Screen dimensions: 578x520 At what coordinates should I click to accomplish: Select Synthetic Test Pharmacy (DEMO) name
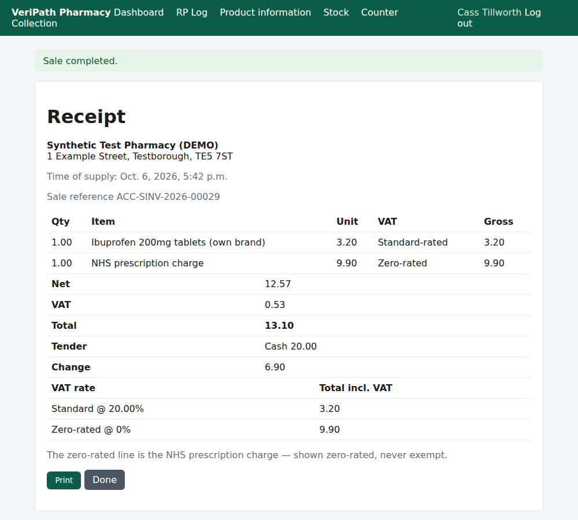pyautogui.click(x=132, y=145)
